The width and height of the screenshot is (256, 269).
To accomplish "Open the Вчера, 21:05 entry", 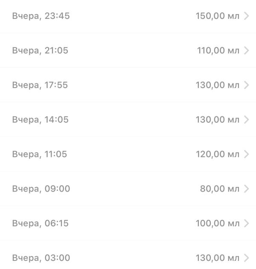I will tap(40, 51).
